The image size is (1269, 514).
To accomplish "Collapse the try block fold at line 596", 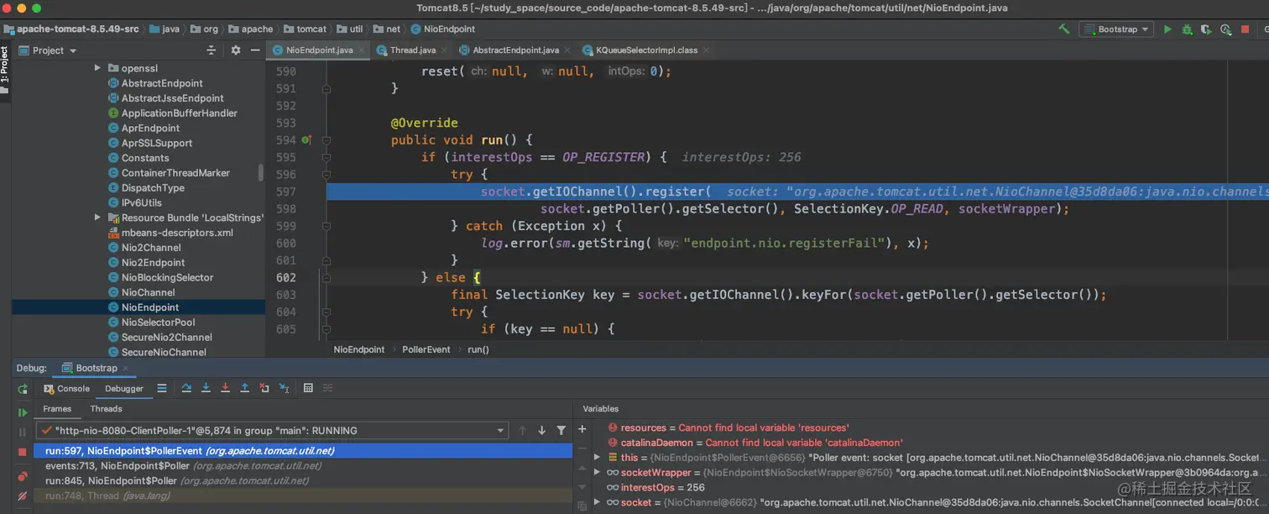I will point(326,175).
